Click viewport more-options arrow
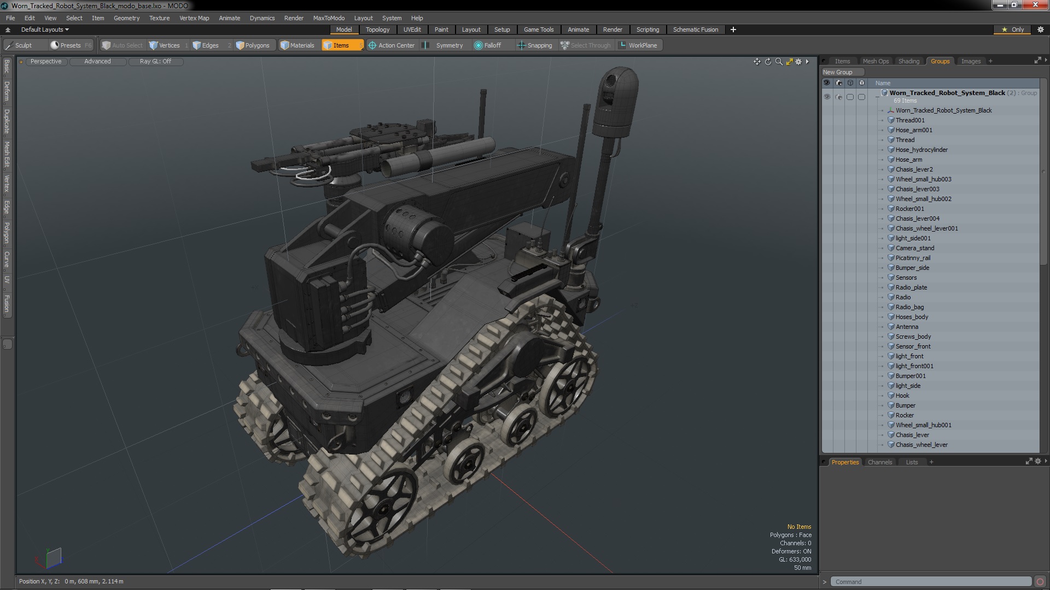 pos(807,62)
